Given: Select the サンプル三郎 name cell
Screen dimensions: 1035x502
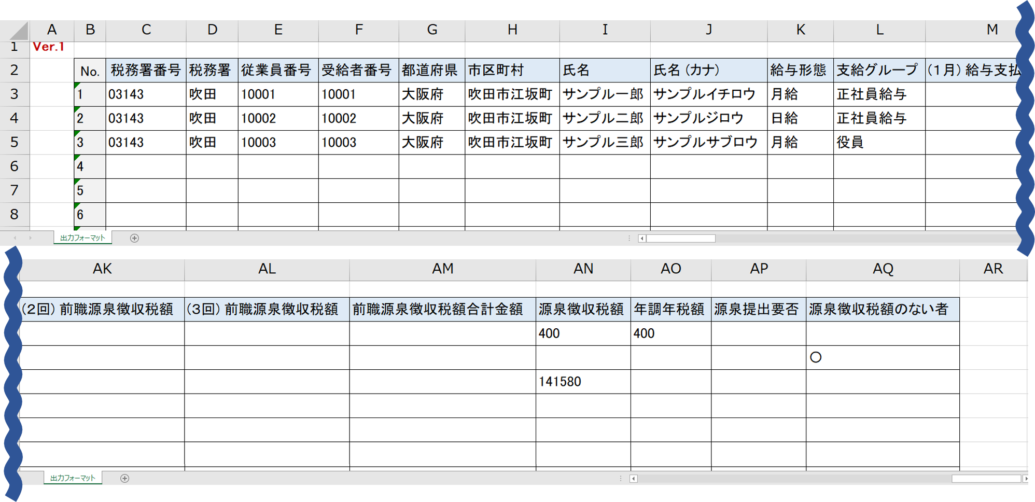Looking at the screenshot, I should (x=604, y=142).
